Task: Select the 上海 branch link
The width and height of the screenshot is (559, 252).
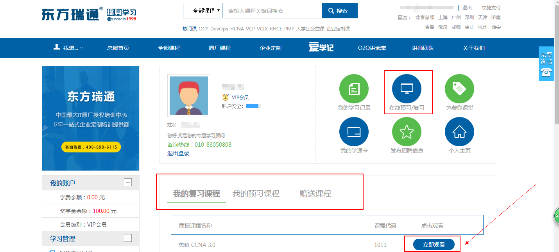Action: (x=443, y=18)
